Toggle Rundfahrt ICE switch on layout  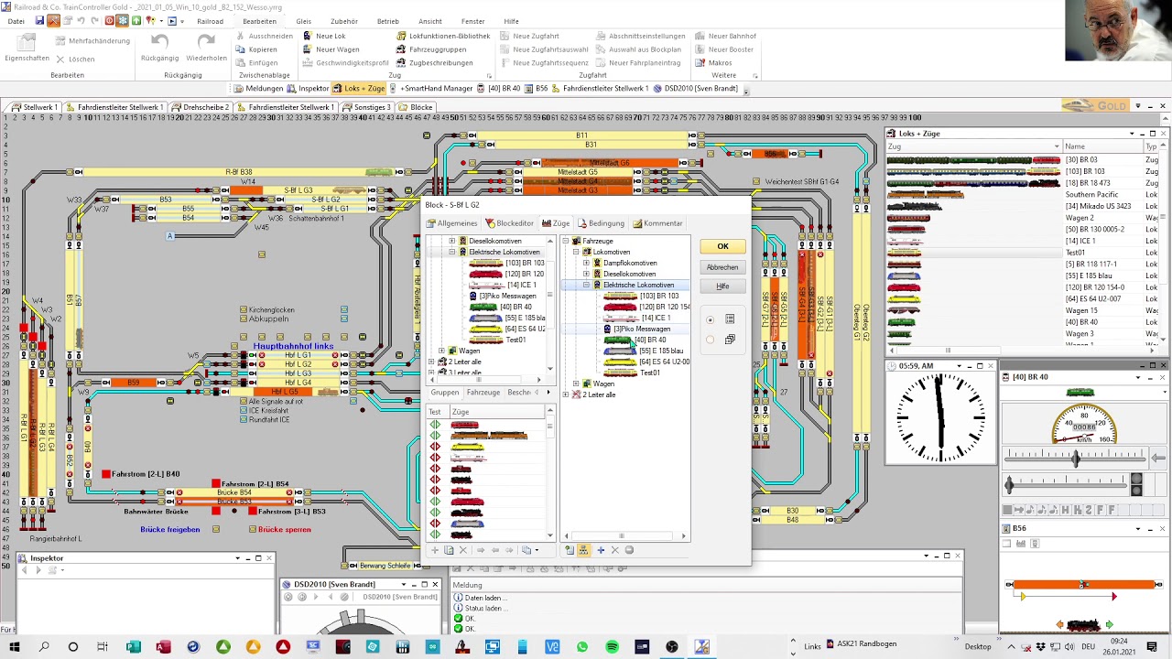tap(244, 420)
